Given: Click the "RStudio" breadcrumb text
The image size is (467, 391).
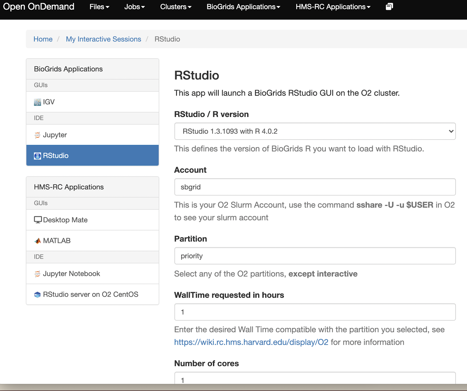Looking at the screenshot, I should point(167,39).
